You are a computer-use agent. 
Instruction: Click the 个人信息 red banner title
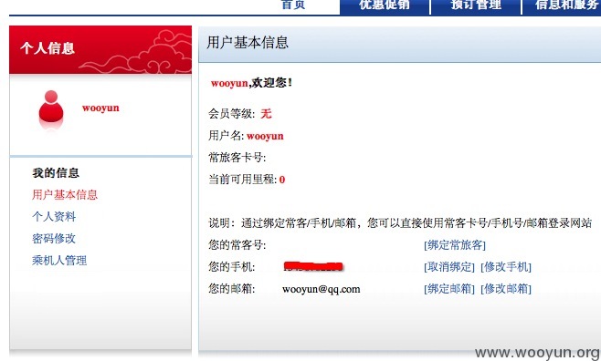click(47, 48)
